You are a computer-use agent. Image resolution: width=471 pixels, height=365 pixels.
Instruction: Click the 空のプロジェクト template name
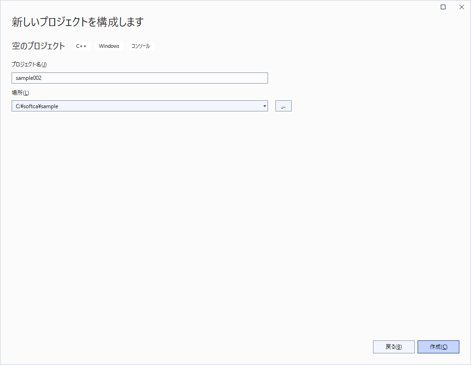pyautogui.click(x=39, y=46)
